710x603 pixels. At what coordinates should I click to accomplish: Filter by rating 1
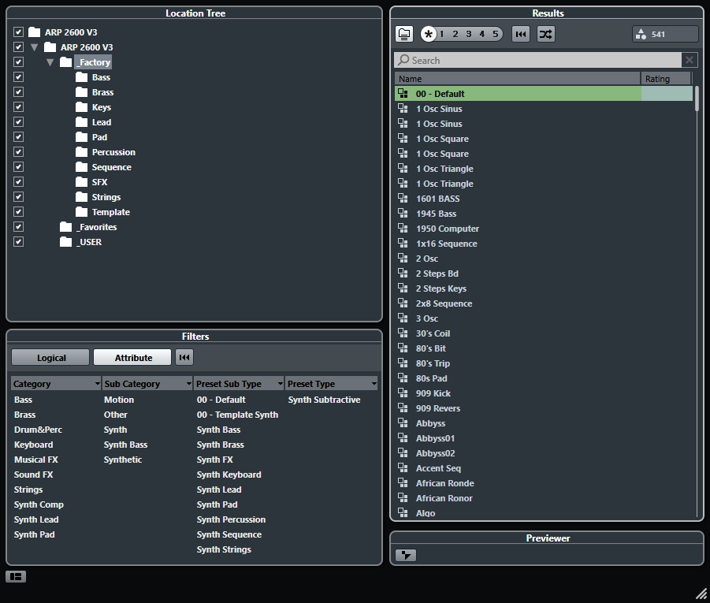pos(442,34)
